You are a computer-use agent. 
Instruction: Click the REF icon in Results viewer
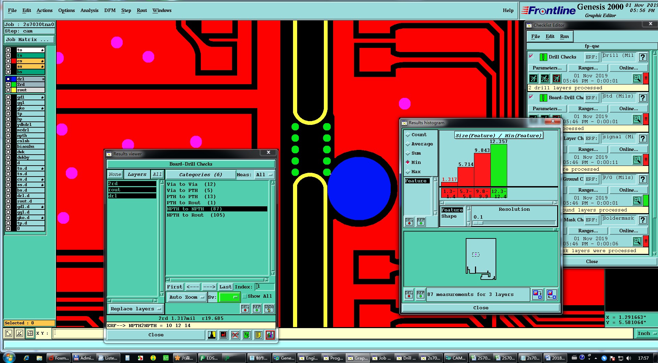pos(257,309)
